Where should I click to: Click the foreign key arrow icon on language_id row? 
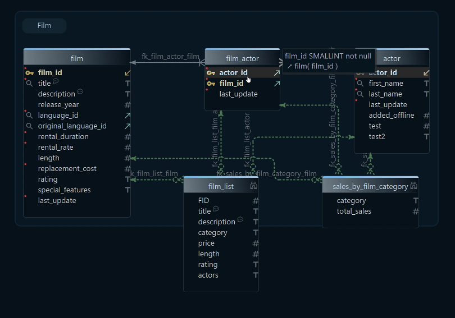coord(128,116)
